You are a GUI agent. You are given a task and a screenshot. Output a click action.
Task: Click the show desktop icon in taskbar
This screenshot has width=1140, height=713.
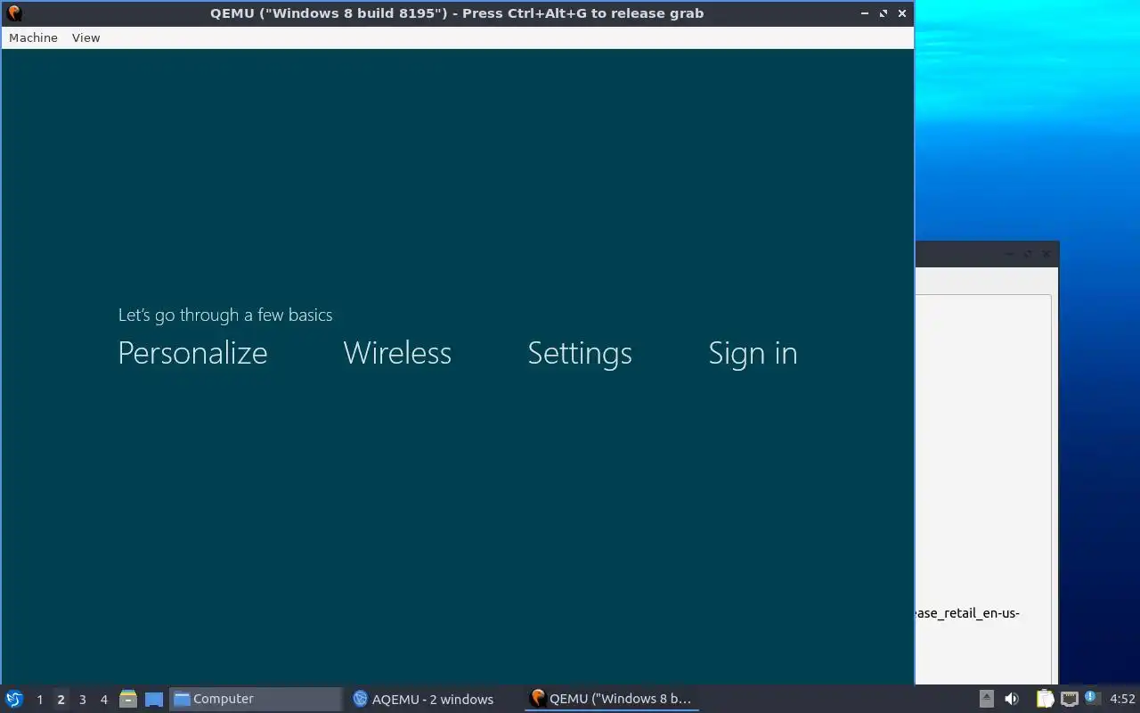[154, 699]
